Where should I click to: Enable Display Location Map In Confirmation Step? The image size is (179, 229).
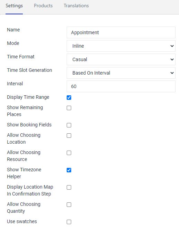click(69, 187)
